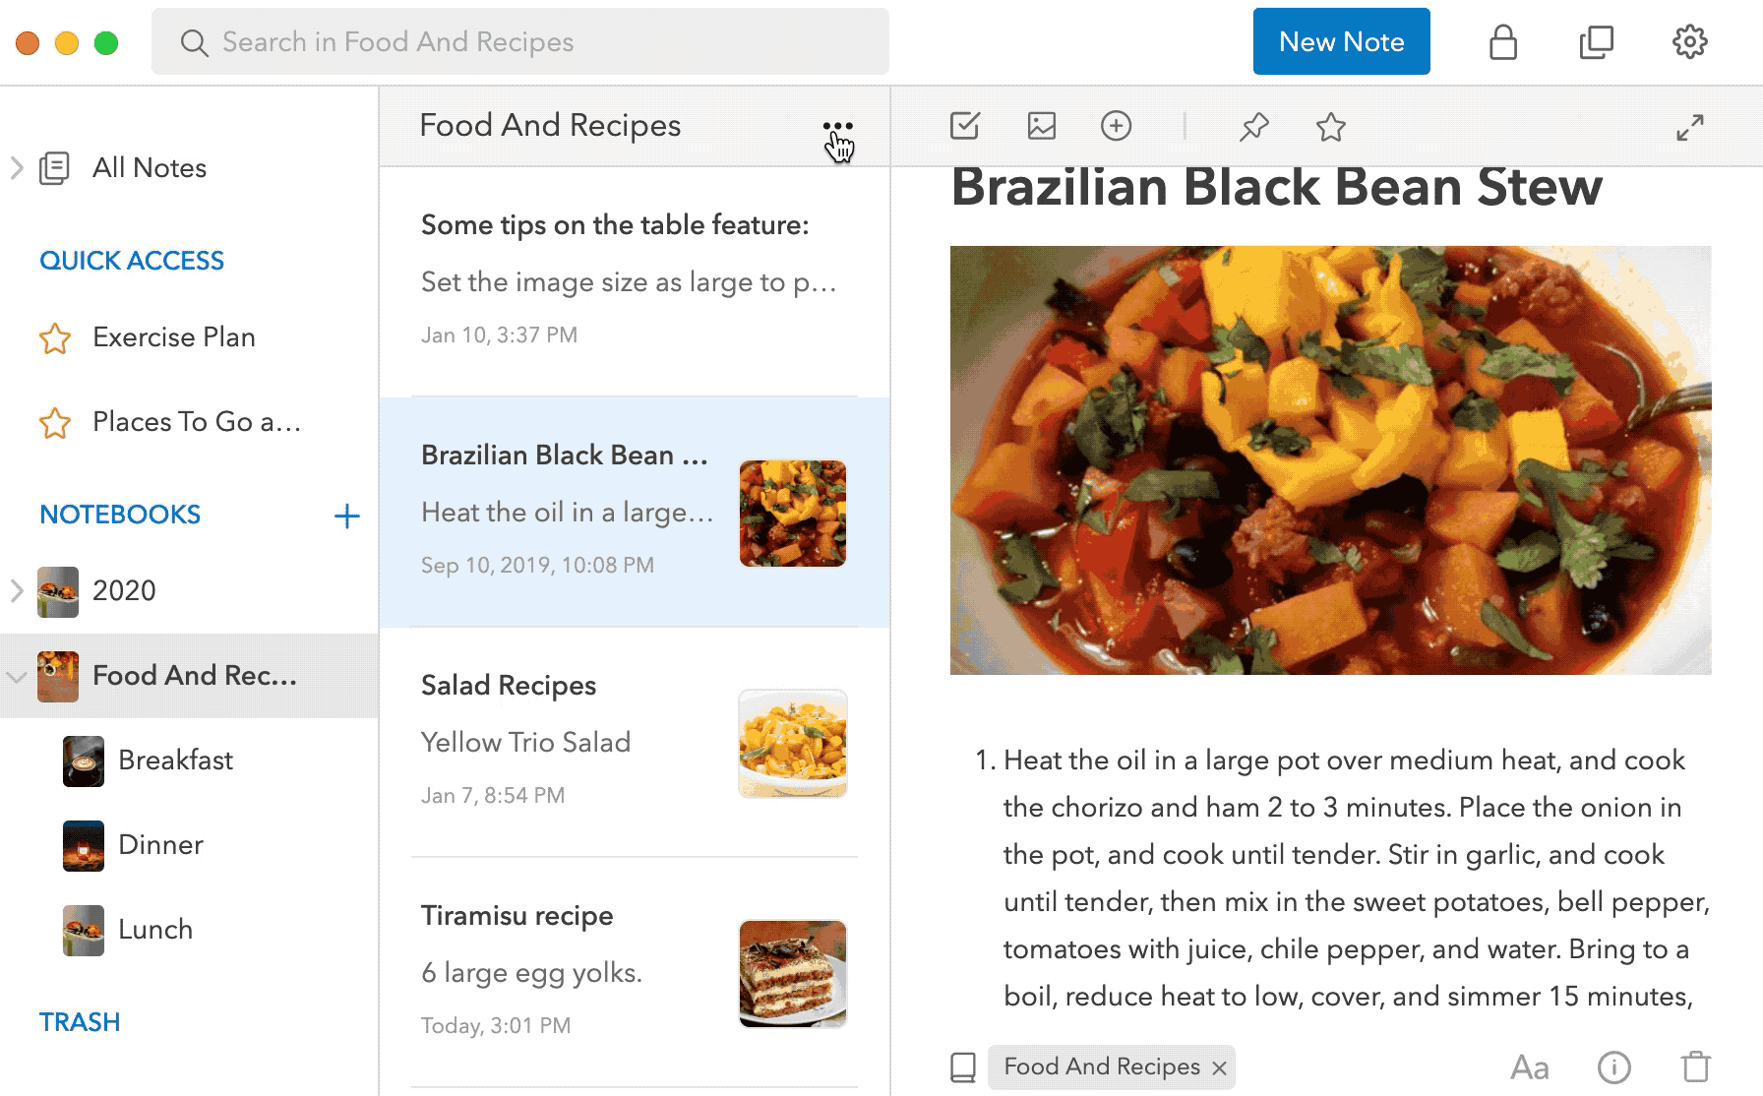Remove the Food And Recipes tag

pos(1218,1067)
